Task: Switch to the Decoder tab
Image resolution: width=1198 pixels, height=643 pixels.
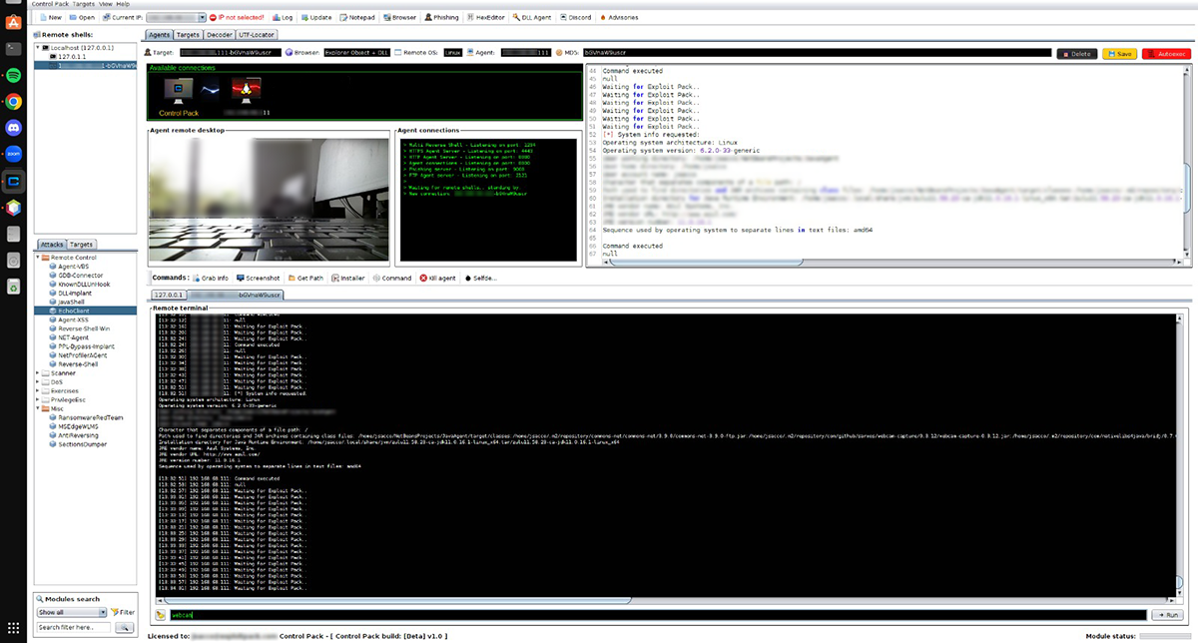Action: pyautogui.click(x=221, y=35)
